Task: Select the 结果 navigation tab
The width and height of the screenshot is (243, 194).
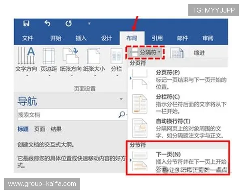Action: (x=56, y=129)
